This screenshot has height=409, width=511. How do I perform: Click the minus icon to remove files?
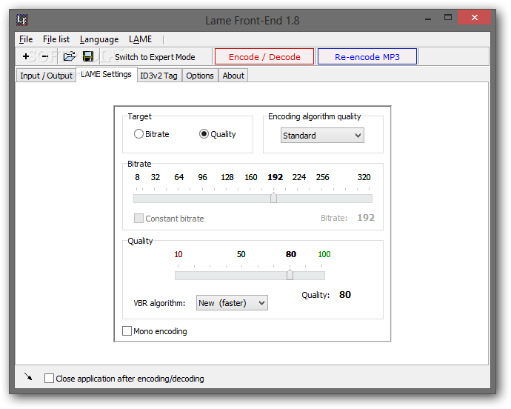tap(45, 57)
